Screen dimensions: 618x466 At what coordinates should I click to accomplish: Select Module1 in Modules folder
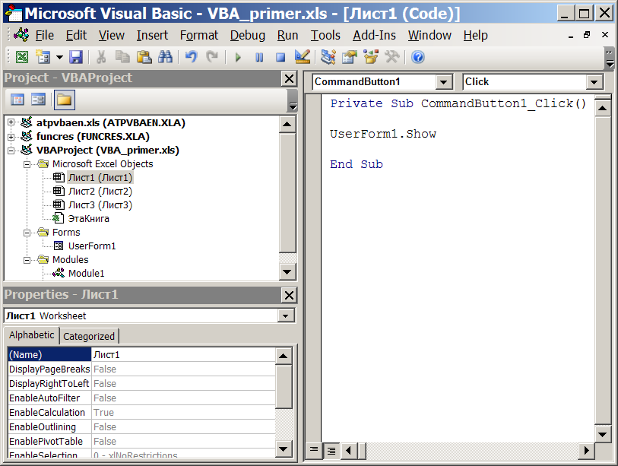coord(87,273)
